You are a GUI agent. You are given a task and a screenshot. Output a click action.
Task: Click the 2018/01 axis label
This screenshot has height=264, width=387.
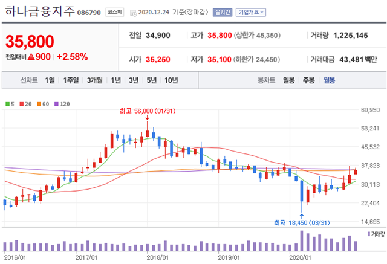[x=158, y=258]
